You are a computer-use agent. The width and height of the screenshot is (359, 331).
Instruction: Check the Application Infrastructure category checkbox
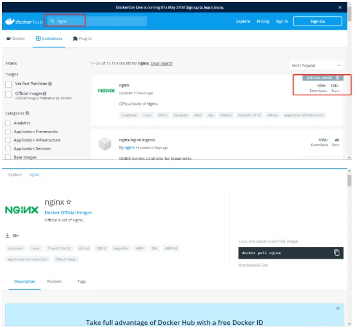[8, 140]
